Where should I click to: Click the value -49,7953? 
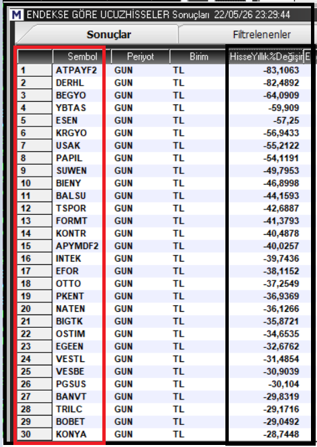(x=281, y=171)
